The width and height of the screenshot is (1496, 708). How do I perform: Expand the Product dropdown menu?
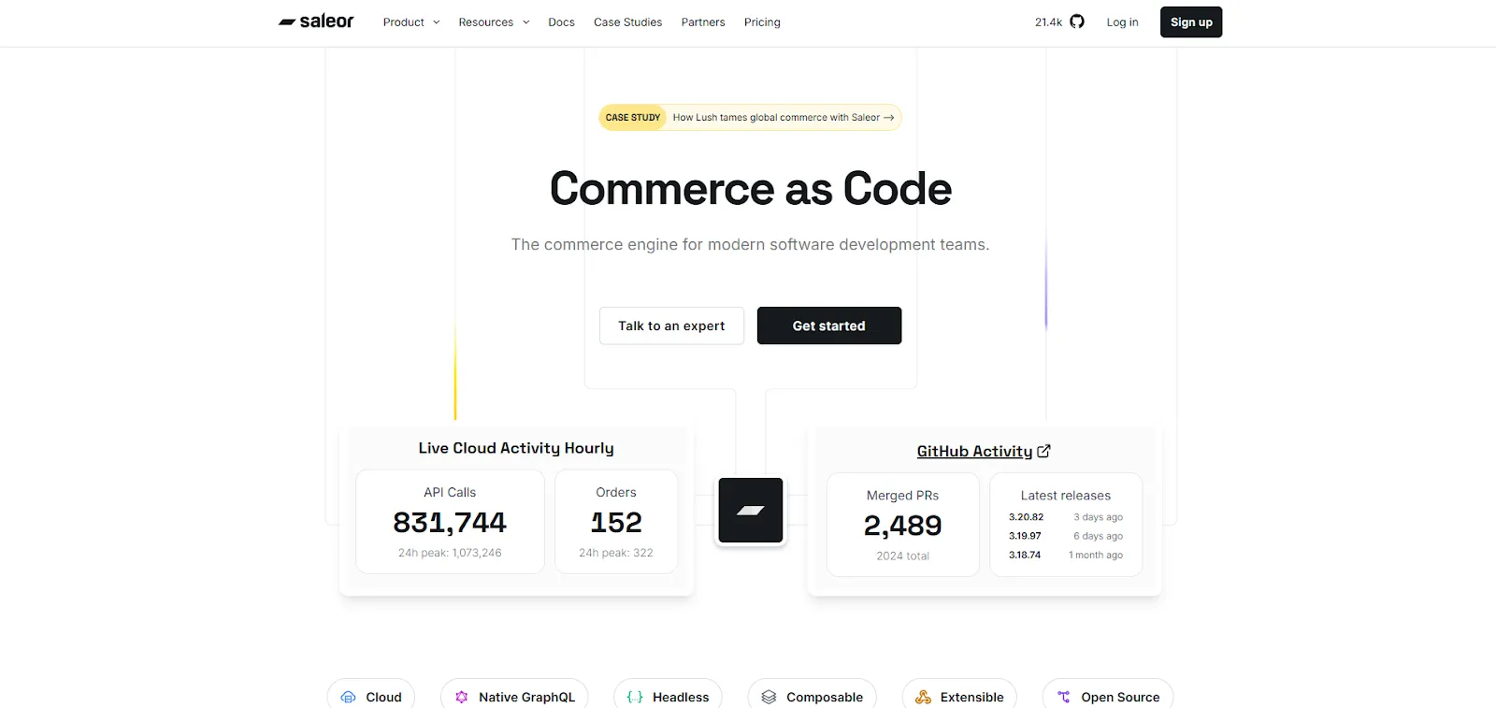click(411, 22)
